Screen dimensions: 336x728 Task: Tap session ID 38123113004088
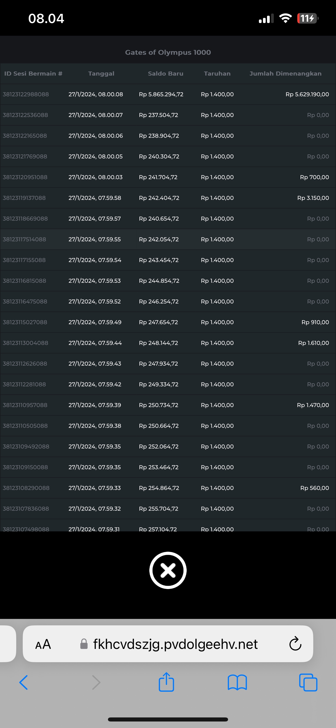tap(25, 343)
